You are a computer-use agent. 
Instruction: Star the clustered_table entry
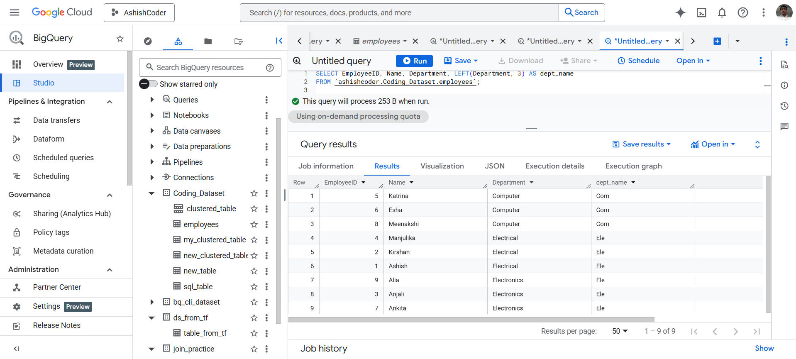point(254,209)
